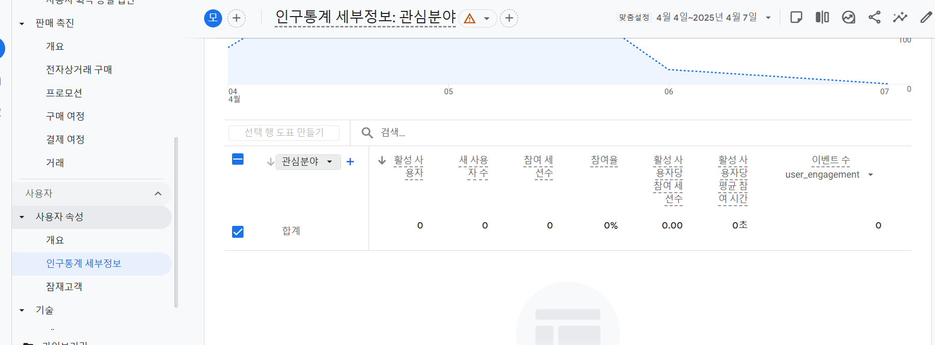Add a secondary dimension with blue plus

pyautogui.click(x=350, y=162)
